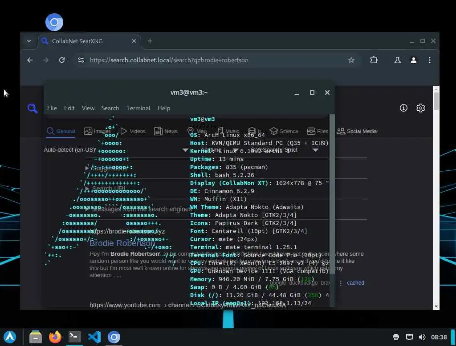This screenshot has width=456, height=346.
Task: Open the terminal View menu
Action: [x=88, y=108]
